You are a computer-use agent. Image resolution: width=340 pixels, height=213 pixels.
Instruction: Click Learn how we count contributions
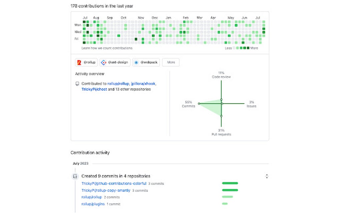tap(107, 48)
